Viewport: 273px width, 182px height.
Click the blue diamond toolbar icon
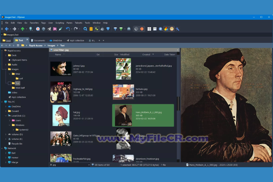pyautogui.click(x=108, y=29)
